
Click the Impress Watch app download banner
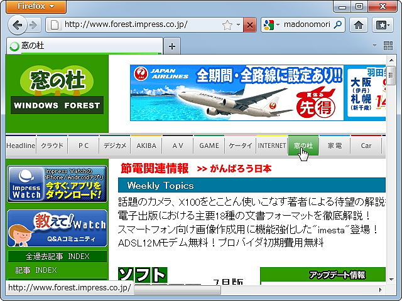coord(57,184)
